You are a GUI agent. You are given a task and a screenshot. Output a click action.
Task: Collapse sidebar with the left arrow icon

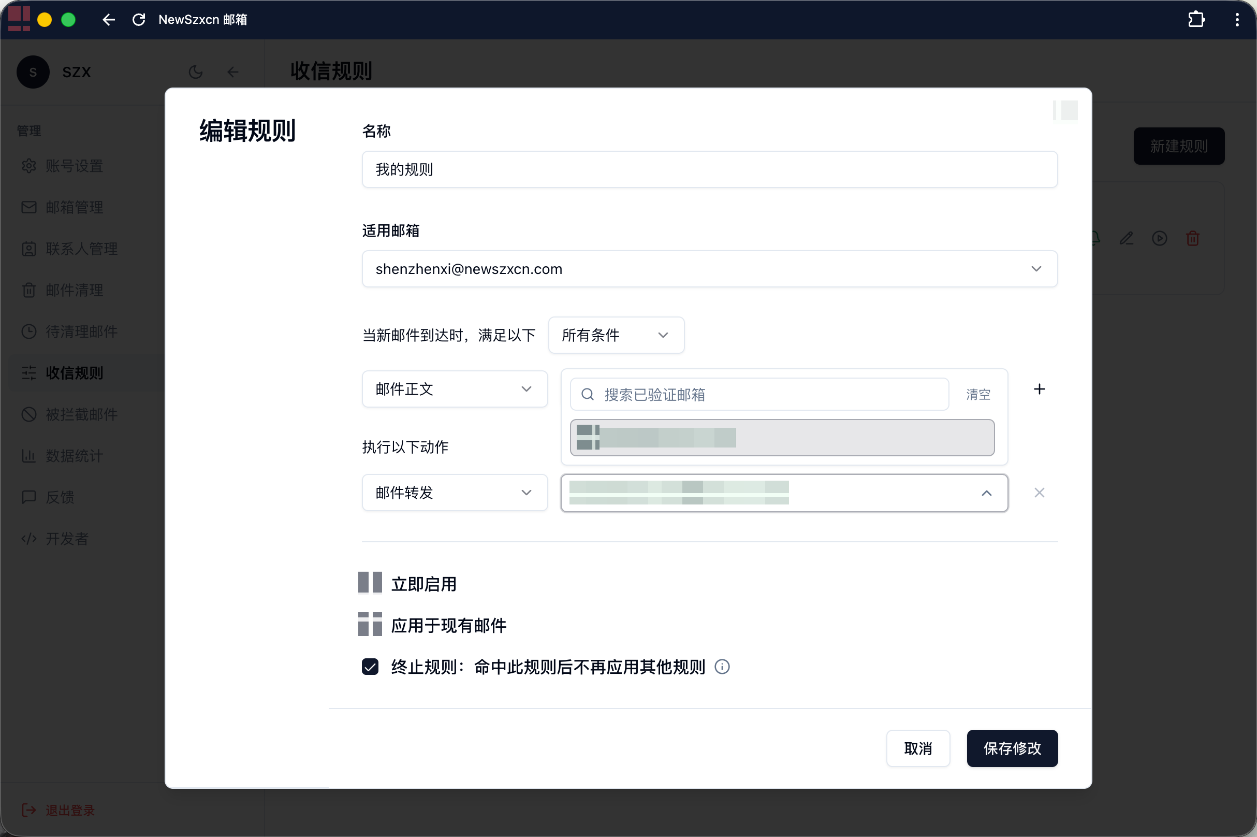click(233, 72)
